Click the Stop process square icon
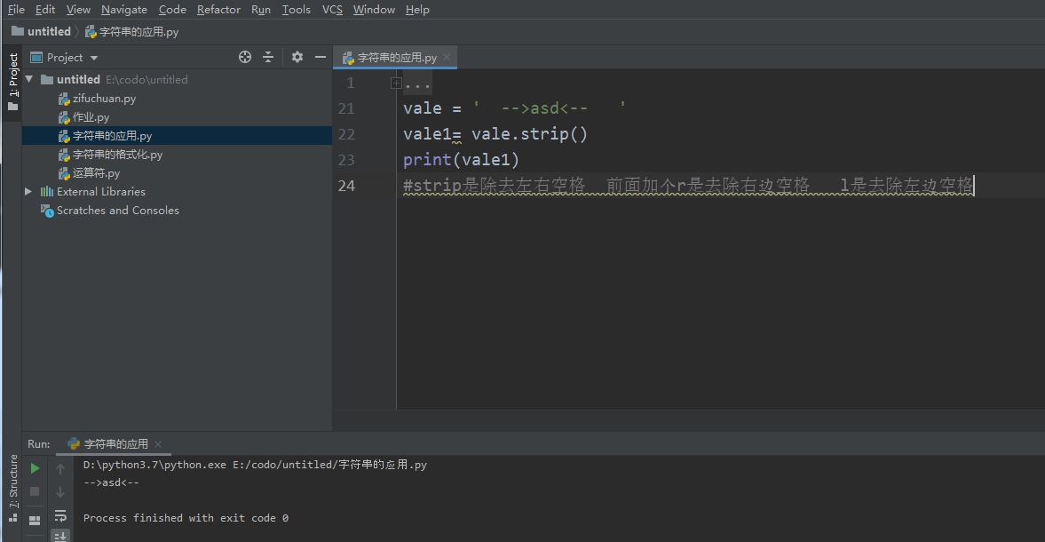 pyautogui.click(x=35, y=491)
